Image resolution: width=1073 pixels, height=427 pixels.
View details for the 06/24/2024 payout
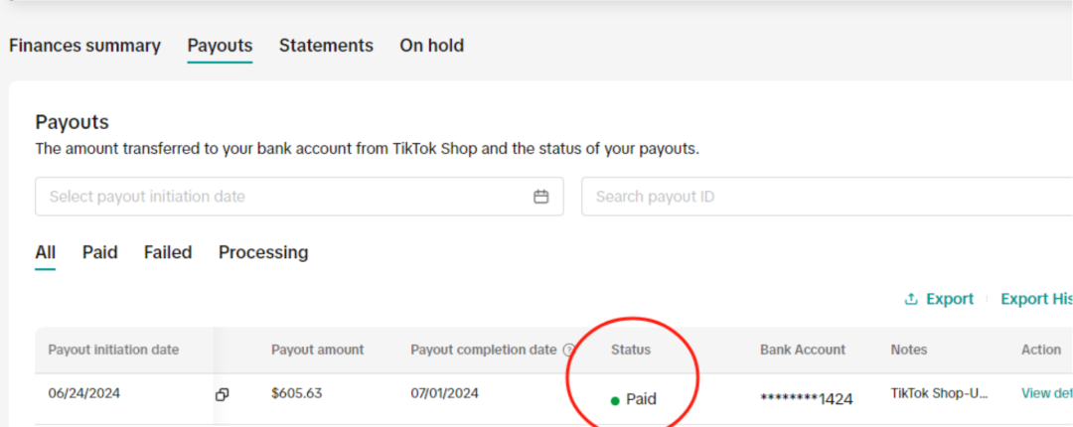1046,393
